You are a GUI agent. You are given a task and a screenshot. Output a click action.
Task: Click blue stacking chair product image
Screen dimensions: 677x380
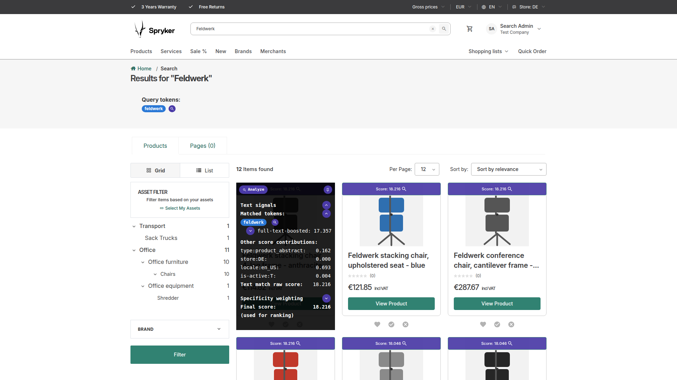(391, 221)
